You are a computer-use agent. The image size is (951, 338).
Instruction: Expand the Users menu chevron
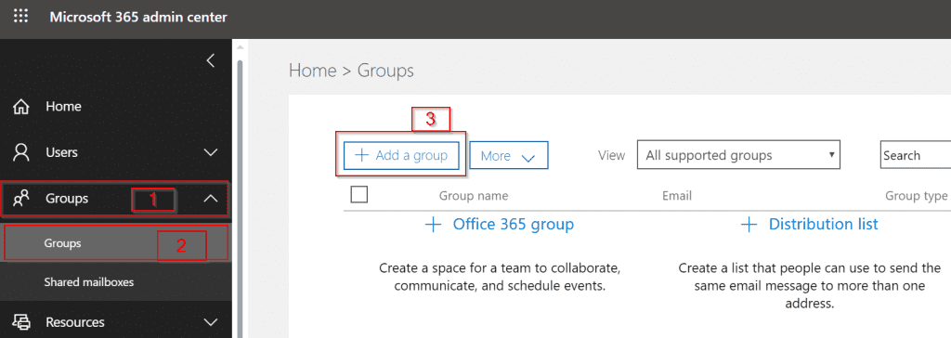coord(211,152)
